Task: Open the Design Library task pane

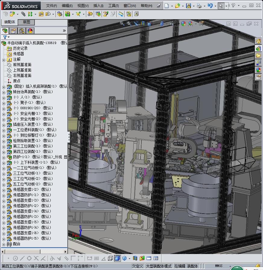Action: [258, 49]
